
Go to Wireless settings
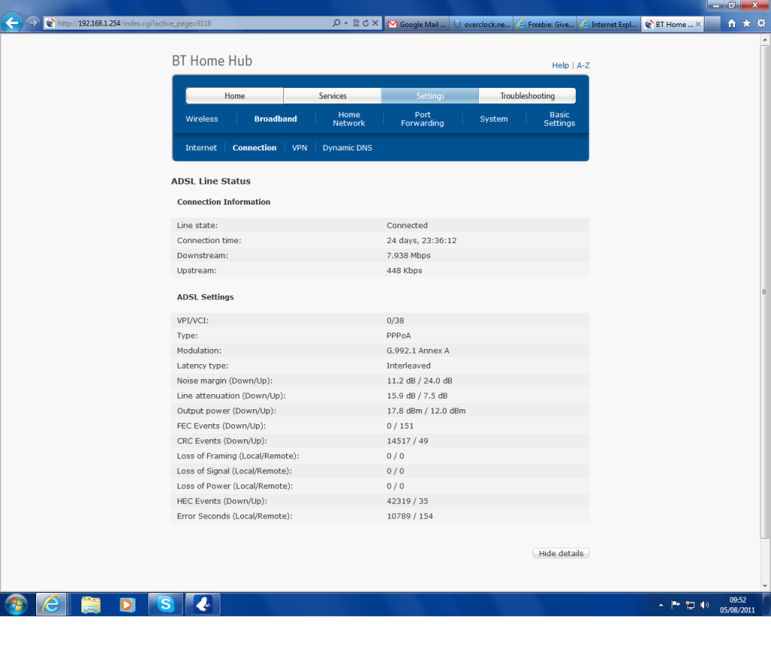click(x=202, y=119)
